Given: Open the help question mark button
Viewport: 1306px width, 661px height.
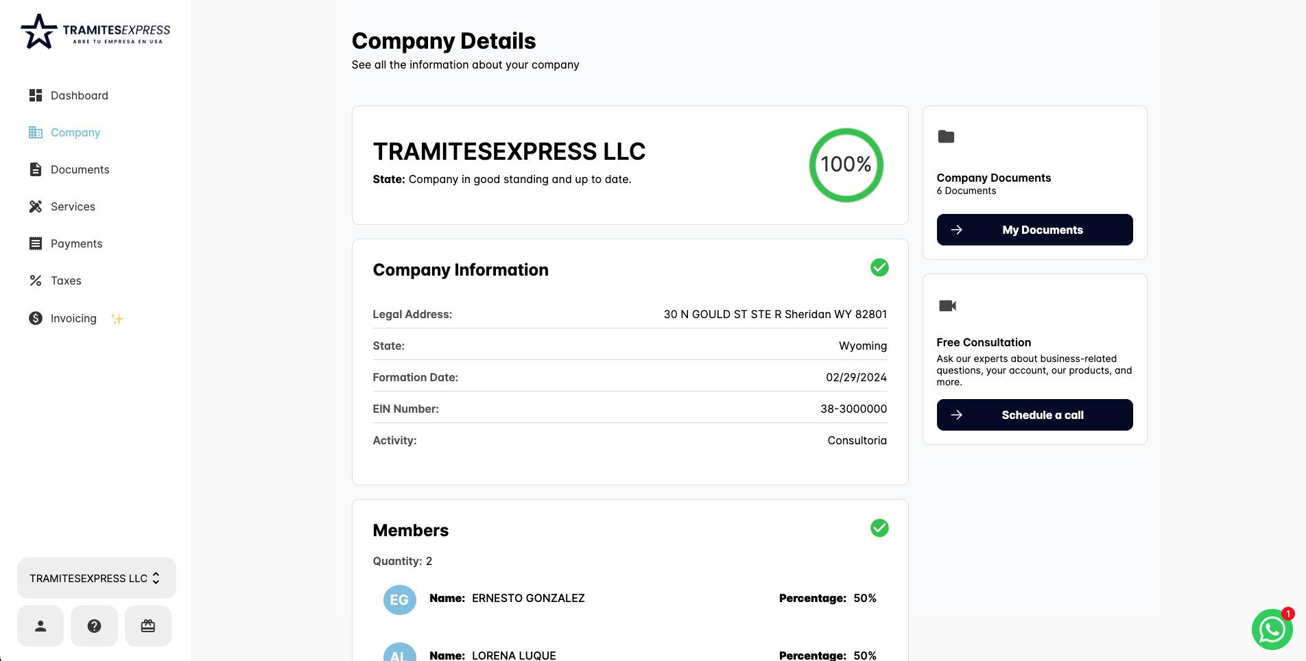Looking at the screenshot, I should pyautogui.click(x=95, y=626).
